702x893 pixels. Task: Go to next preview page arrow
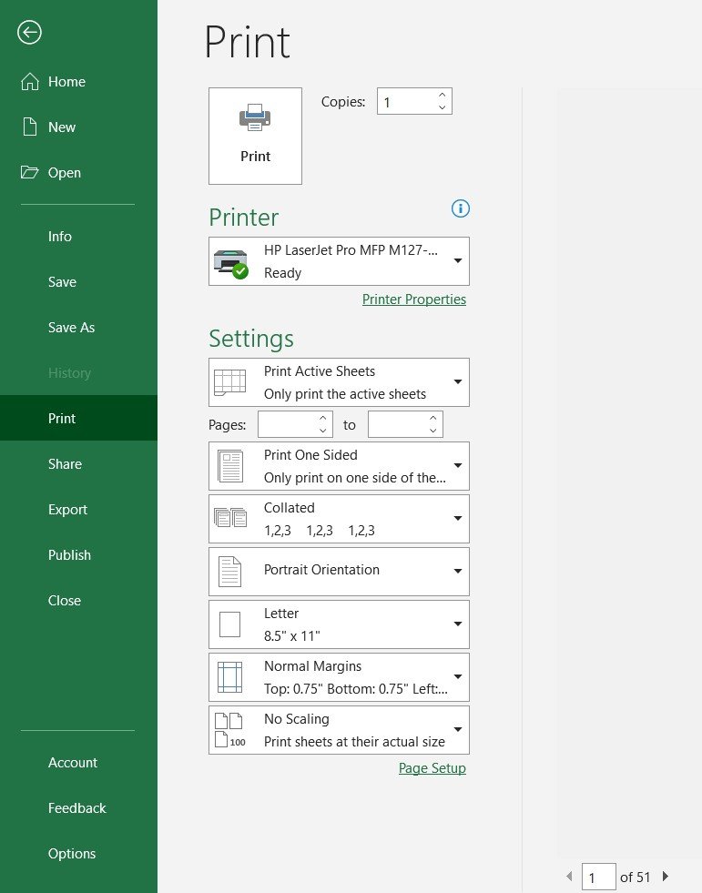click(x=666, y=877)
